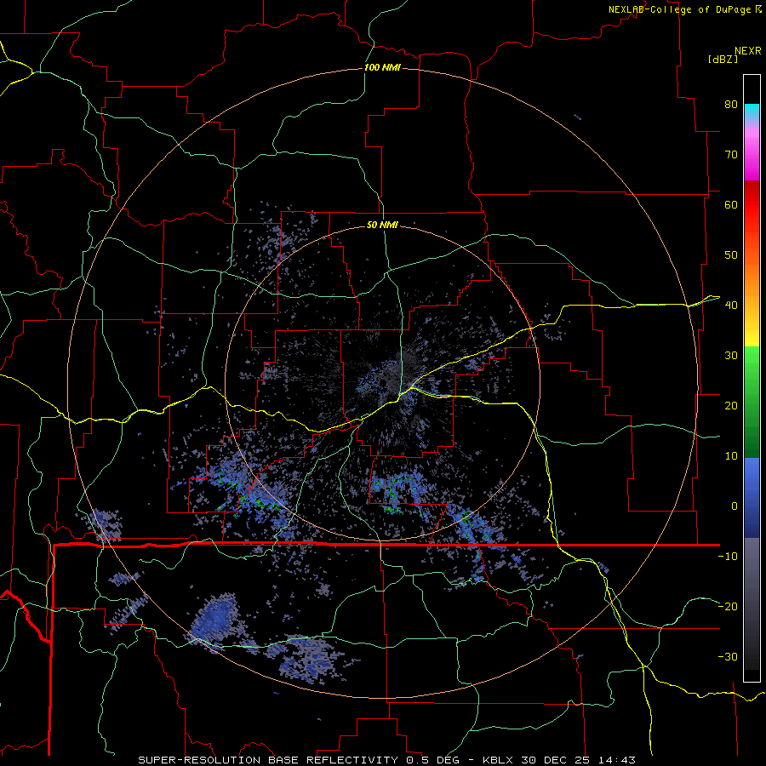Click the blue segment of the color bar
766x766 pixels.
752,498
